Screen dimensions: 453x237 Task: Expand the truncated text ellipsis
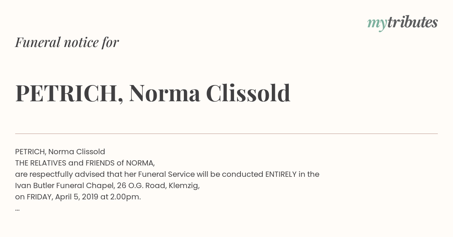[17, 209]
